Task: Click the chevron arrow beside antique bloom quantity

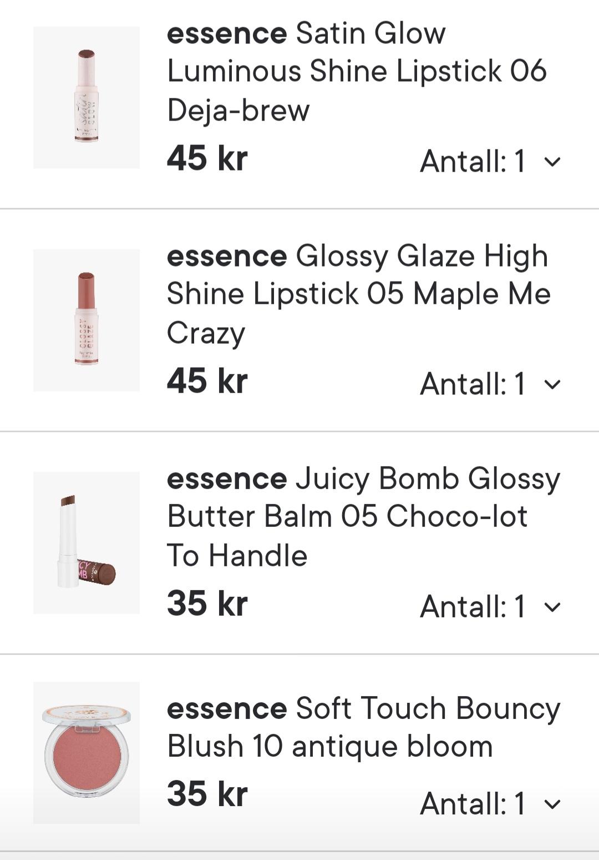Action: point(552,803)
